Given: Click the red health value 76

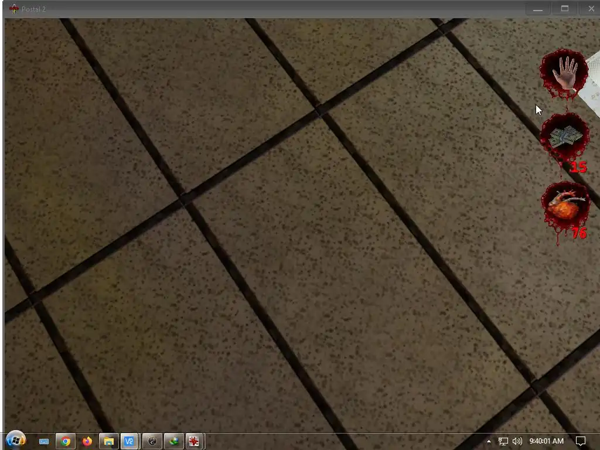Looking at the screenshot, I should click(x=579, y=233).
